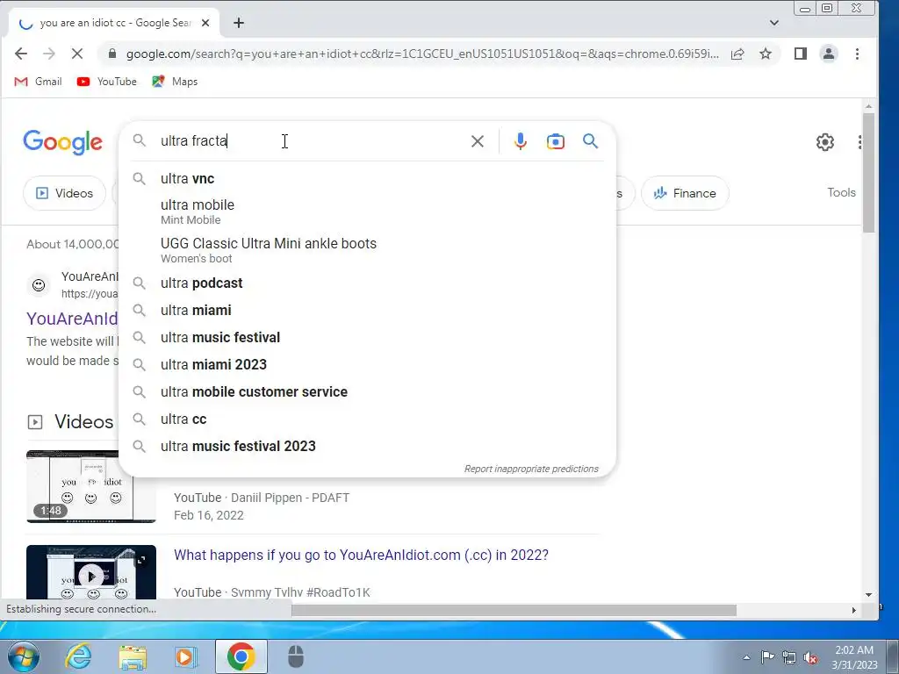Select the 'ultra cc' suggestion
Screen dimensions: 899x674
pyautogui.click(x=367, y=419)
